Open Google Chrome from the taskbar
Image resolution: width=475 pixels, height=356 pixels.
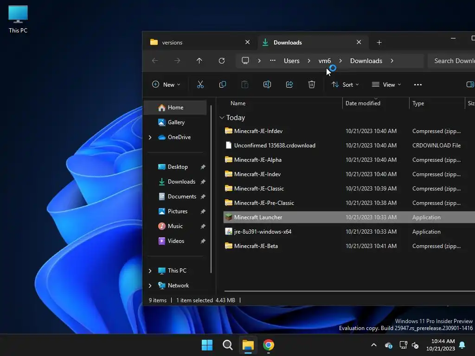(x=269, y=345)
